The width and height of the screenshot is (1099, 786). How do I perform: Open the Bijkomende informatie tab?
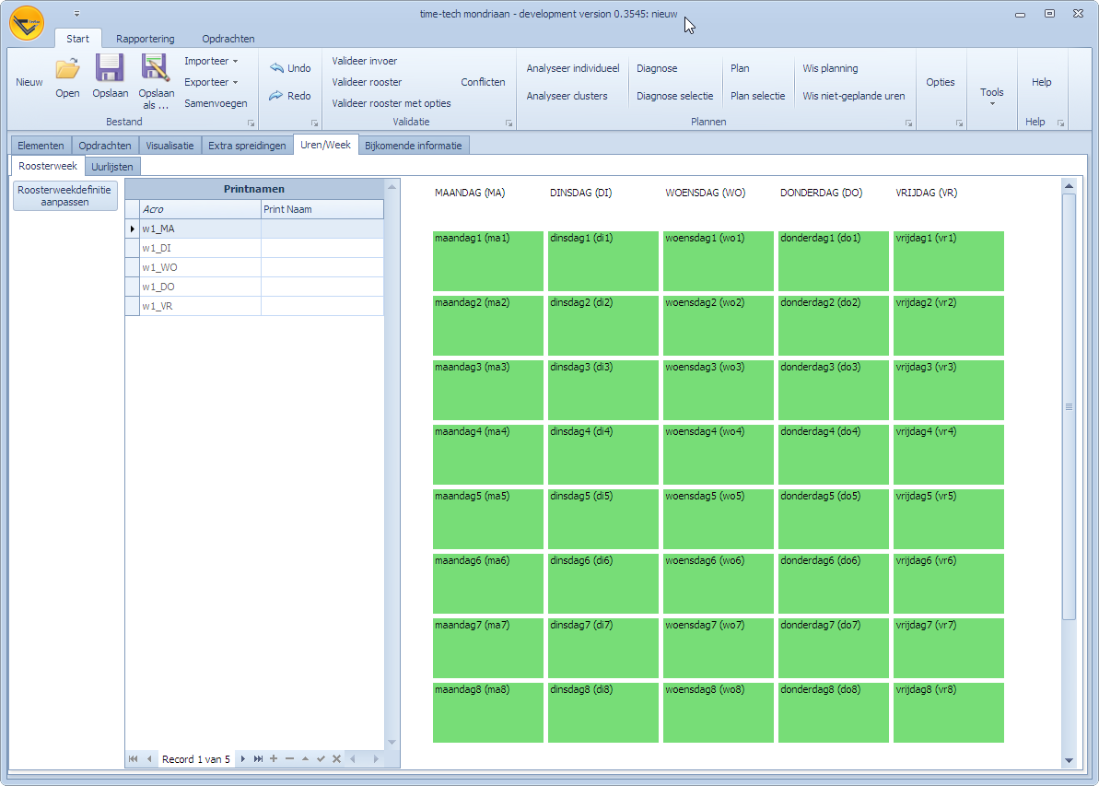tap(413, 146)
